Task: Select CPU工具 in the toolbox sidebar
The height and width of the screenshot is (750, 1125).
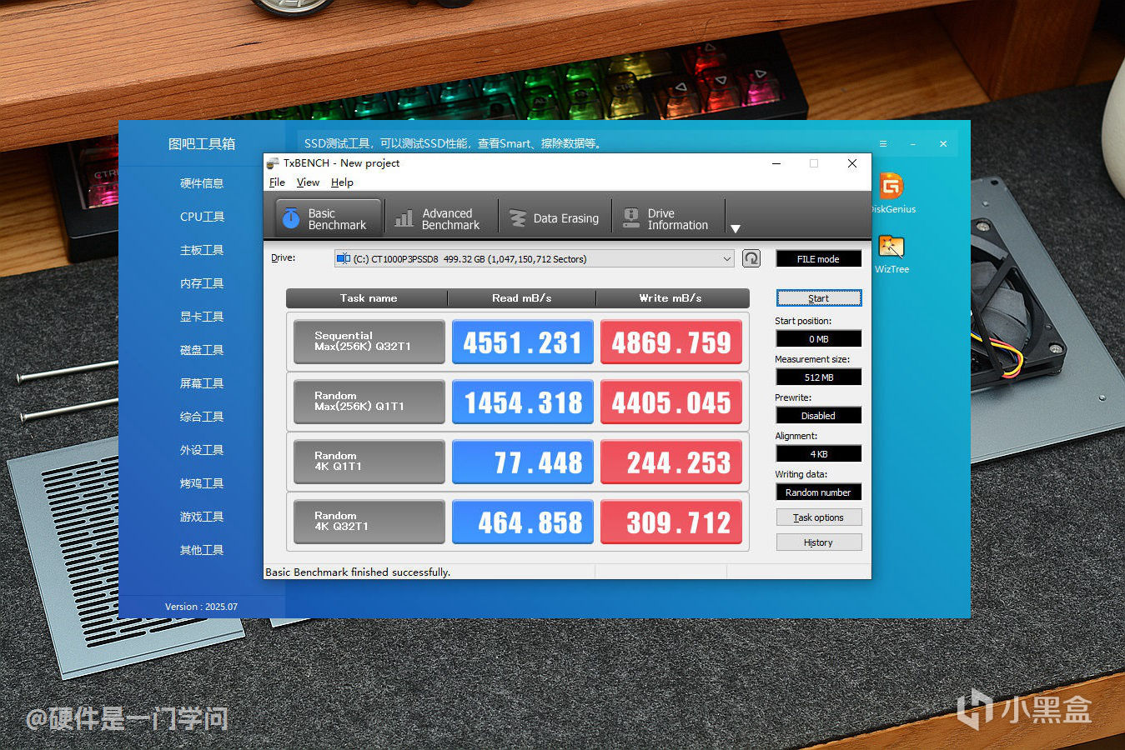Action: pyautogui.click(x=202, y=217)
